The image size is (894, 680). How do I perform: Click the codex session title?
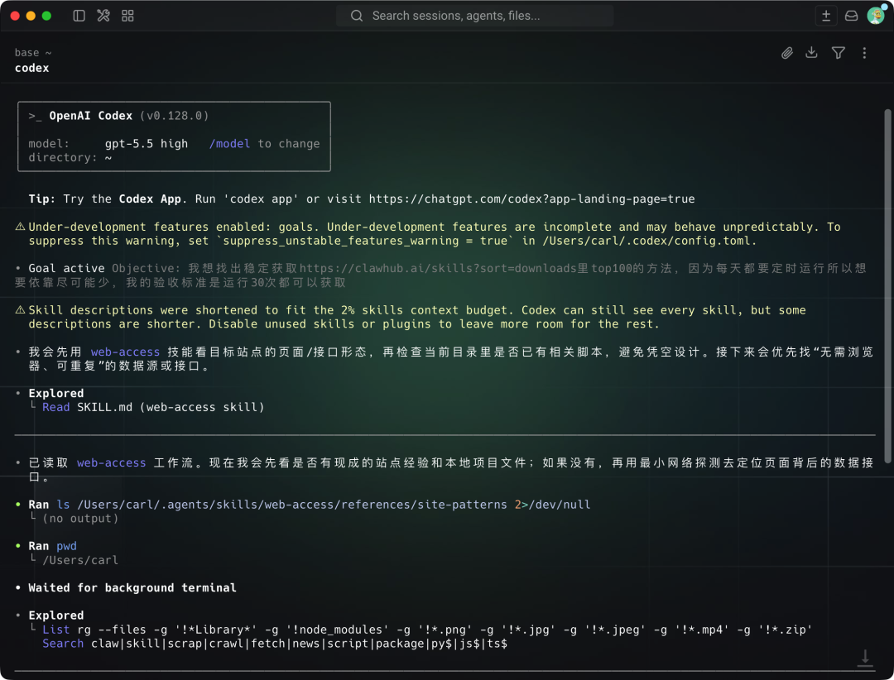tap(32, 68)
